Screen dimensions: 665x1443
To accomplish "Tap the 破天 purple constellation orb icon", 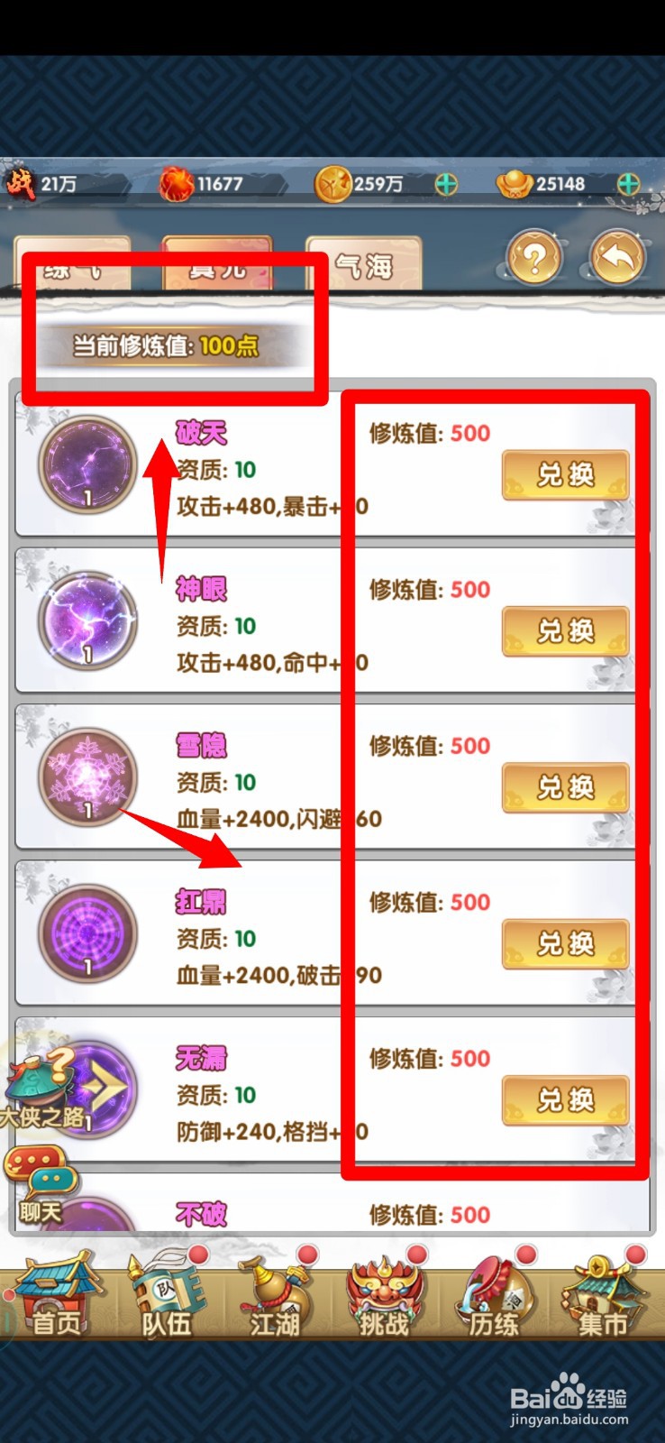I will tap(87, 465).
